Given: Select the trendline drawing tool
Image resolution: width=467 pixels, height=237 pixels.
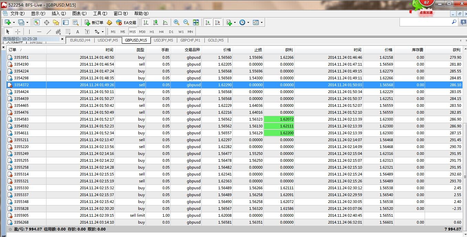Looking at the screenshot, I should (x=49, y=32).
